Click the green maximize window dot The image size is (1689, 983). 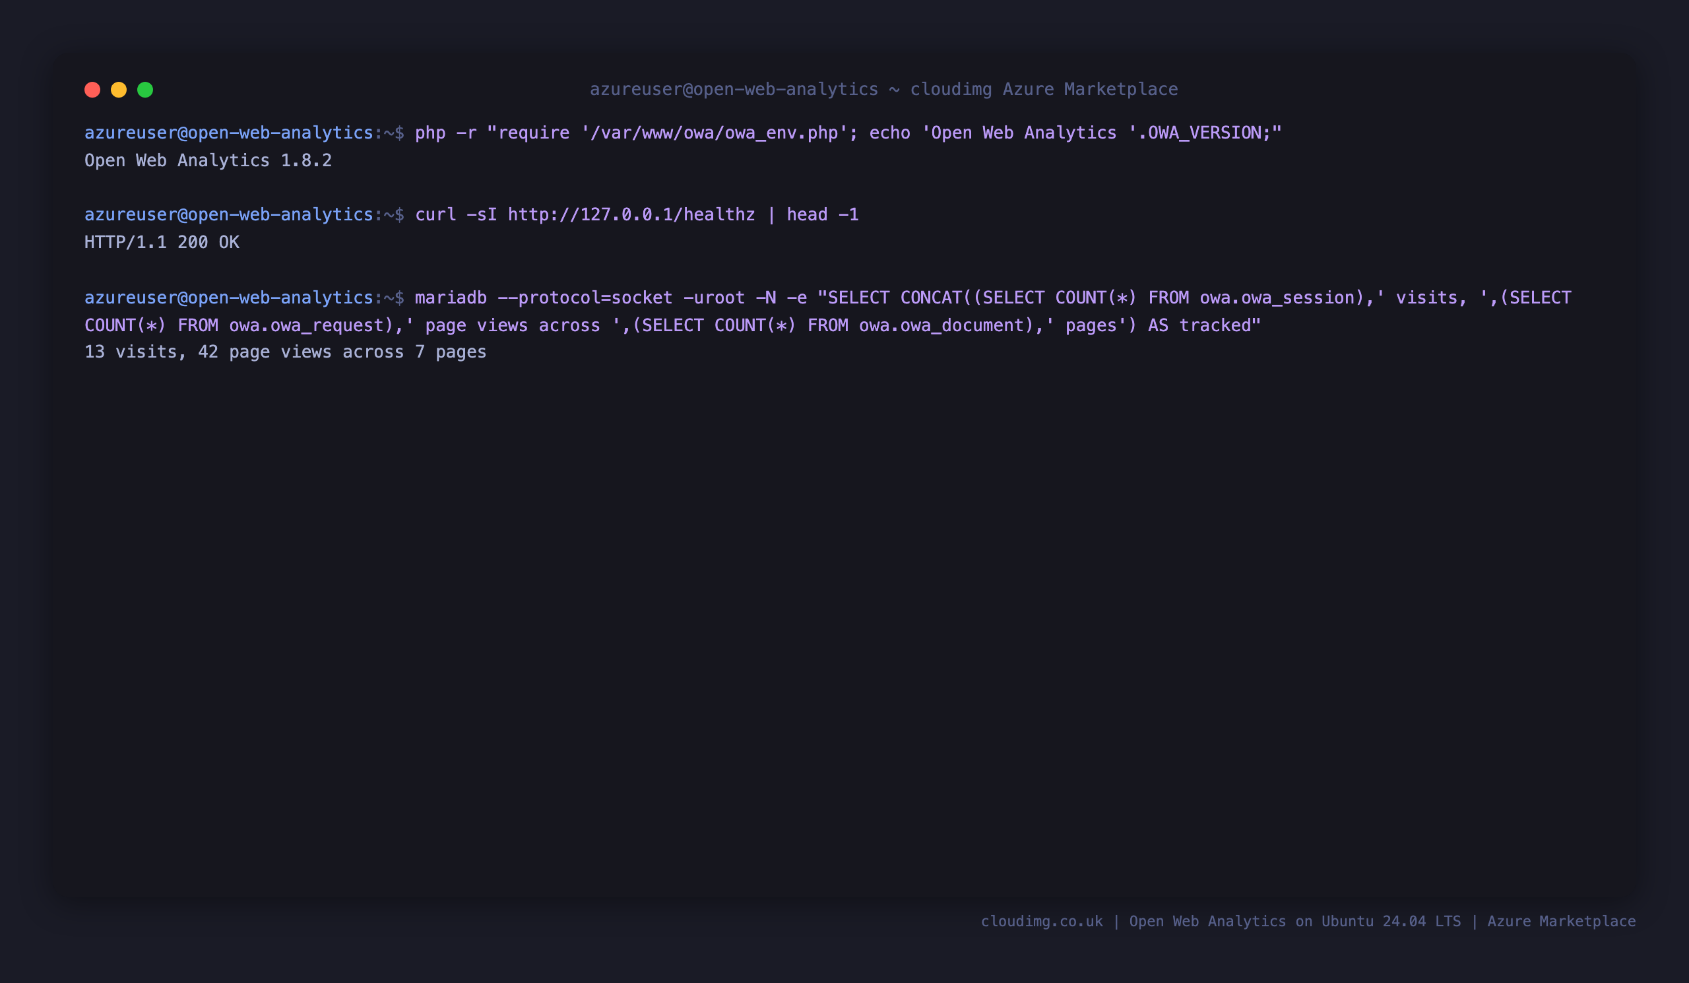[x=145, y=90]
